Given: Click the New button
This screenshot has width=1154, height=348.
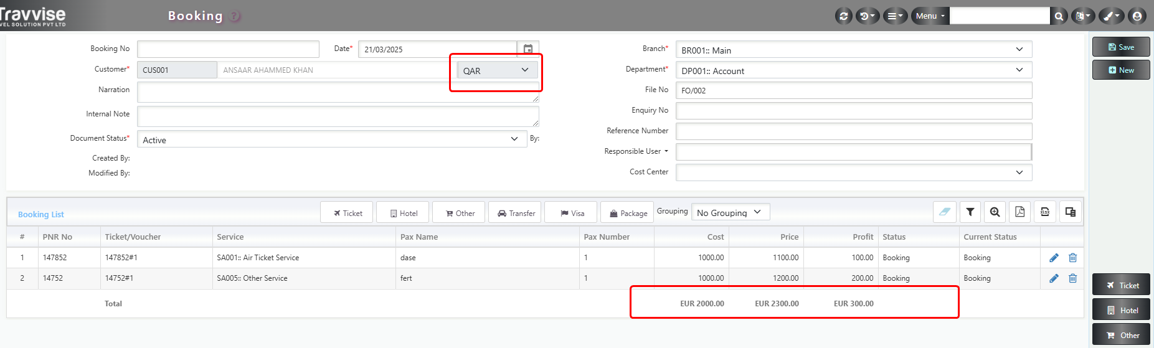Looking at the screenshot, I should coord(1121,70).
